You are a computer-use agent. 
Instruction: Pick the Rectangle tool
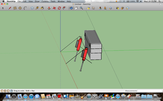click(15, 8)
